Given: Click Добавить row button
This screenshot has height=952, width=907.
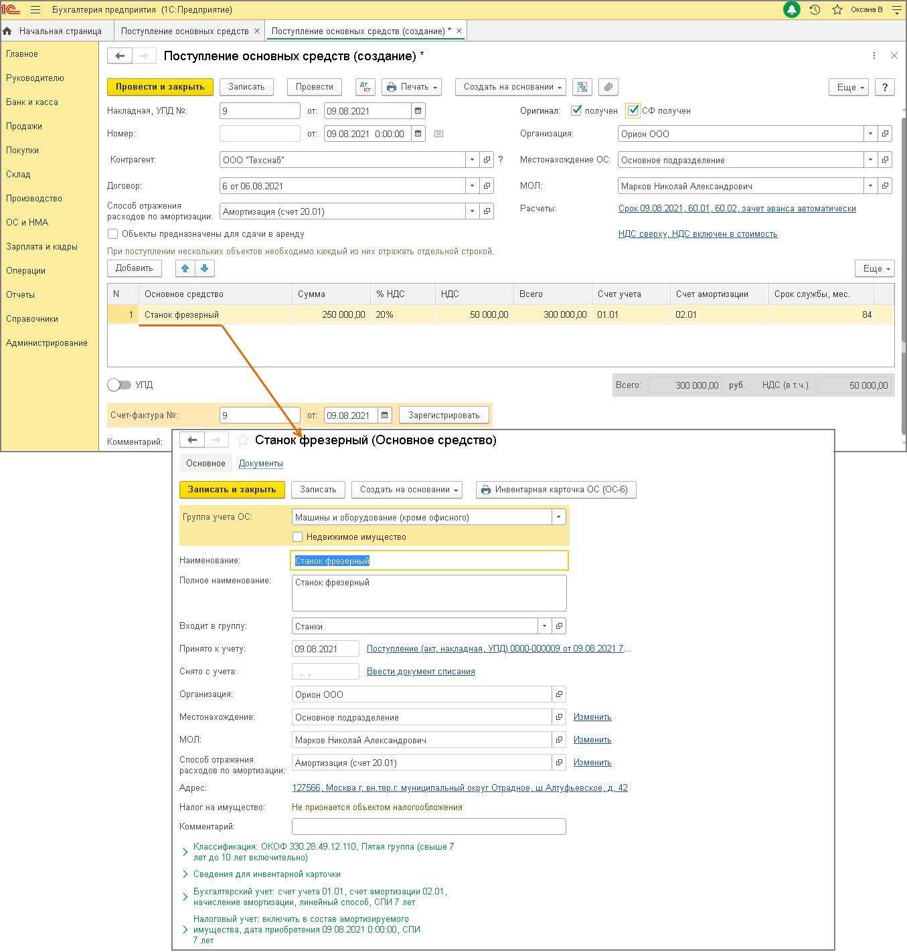Looking at the screenshot, I should (x=134, y=268).
